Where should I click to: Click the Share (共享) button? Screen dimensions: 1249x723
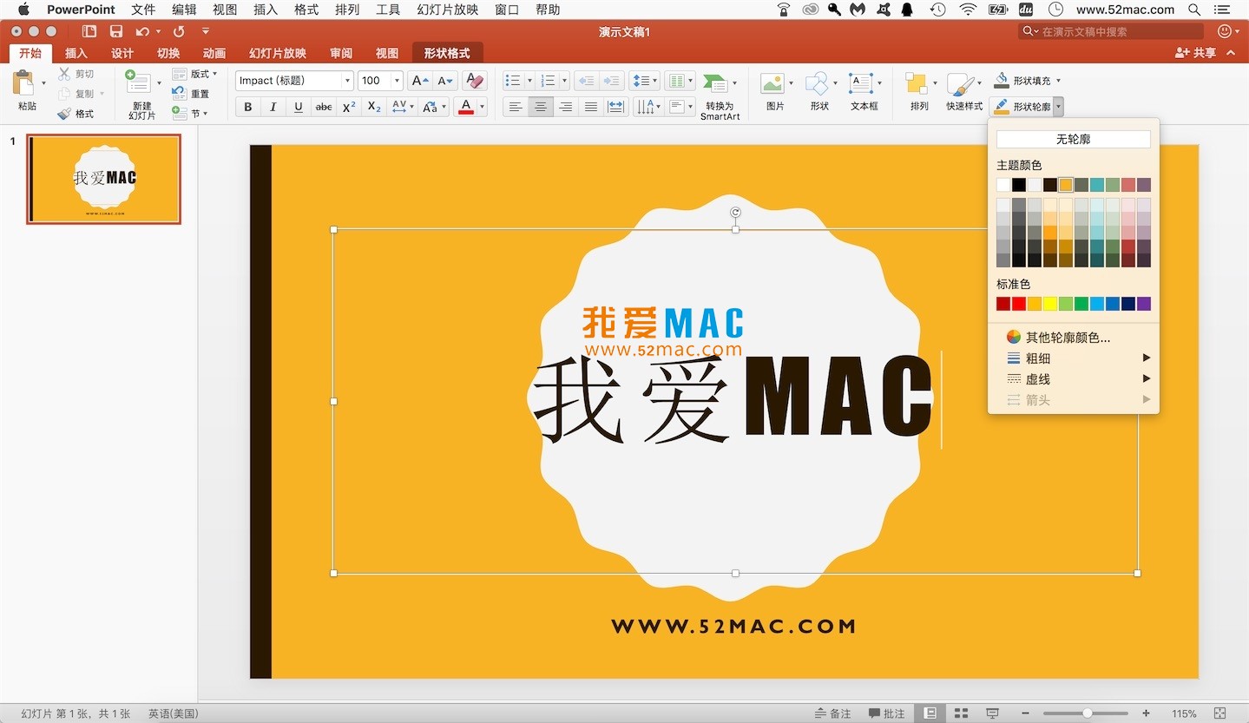[1196, 53]
